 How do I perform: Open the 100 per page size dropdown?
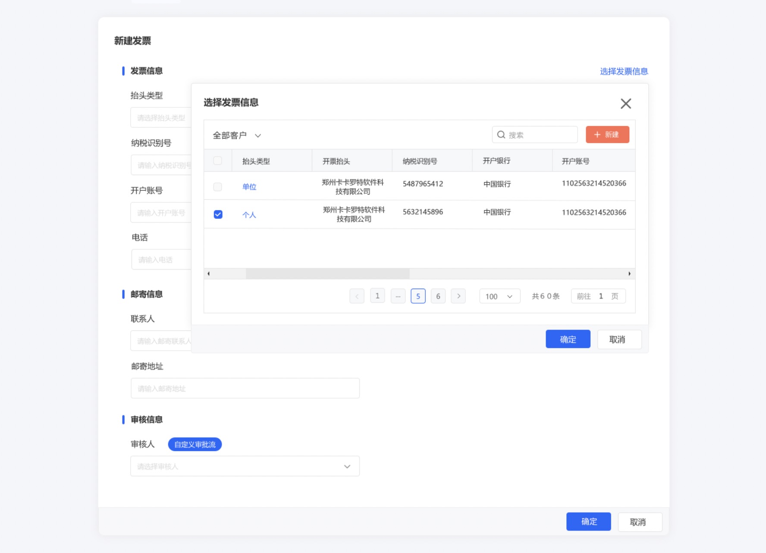[499, 296]
